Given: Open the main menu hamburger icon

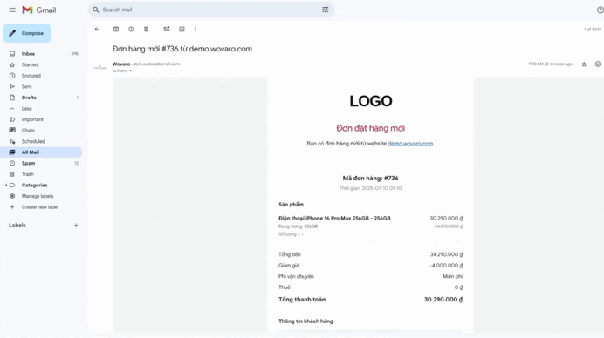Looking at the screenshot, I should (x=12, y=10).
